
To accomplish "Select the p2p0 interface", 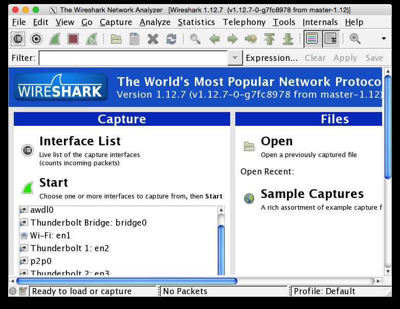I will 119,261.
